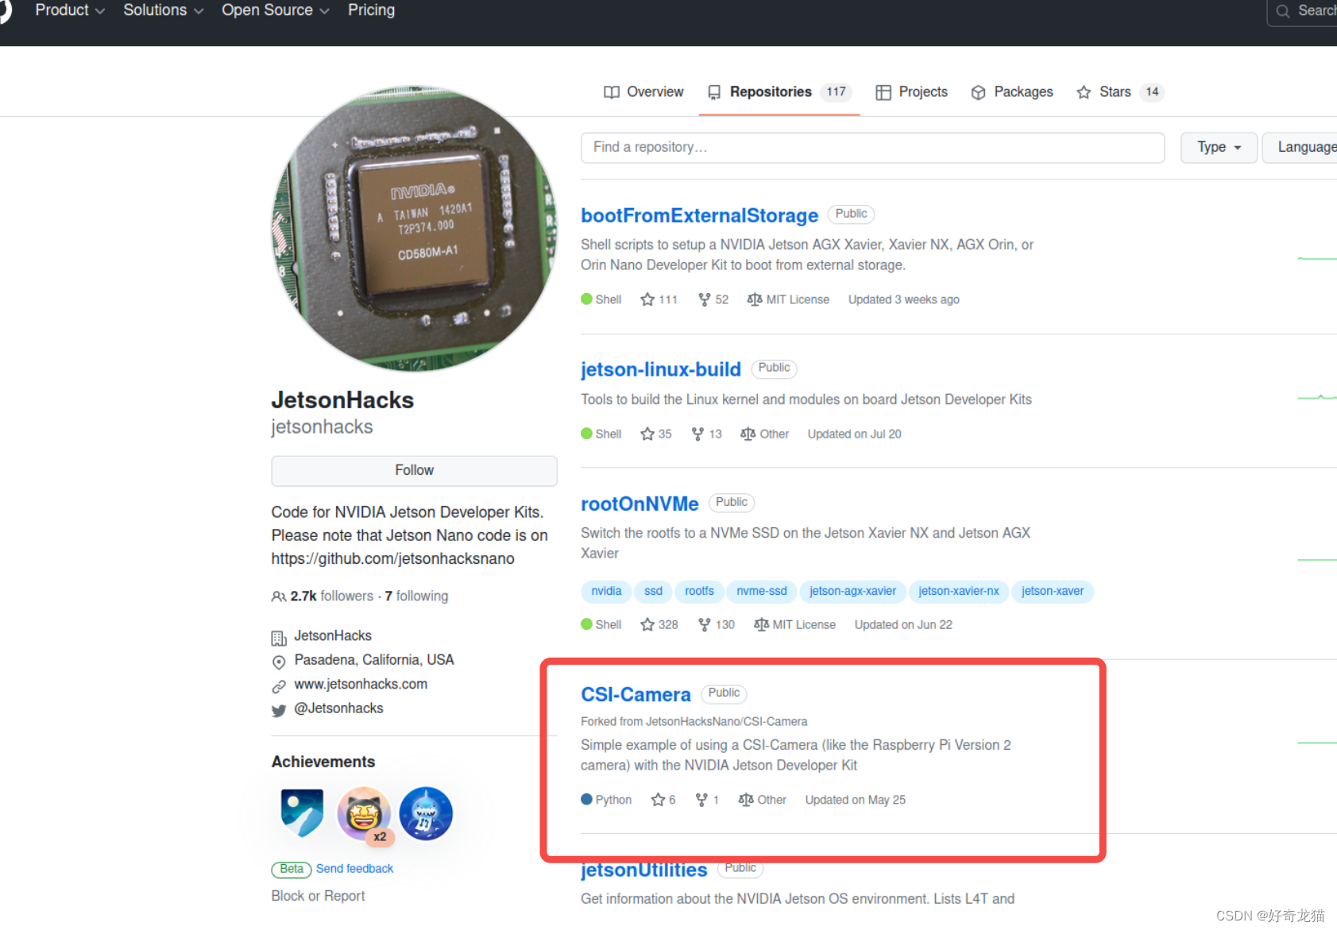Open the @Jetsonhacks Twitter link
The width and height of the screenshot is (1337, 930).
338,708
